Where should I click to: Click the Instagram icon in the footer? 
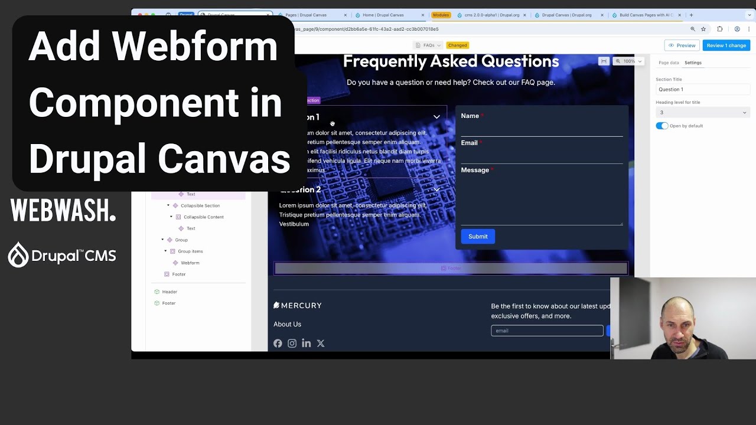tap(292, 343)
